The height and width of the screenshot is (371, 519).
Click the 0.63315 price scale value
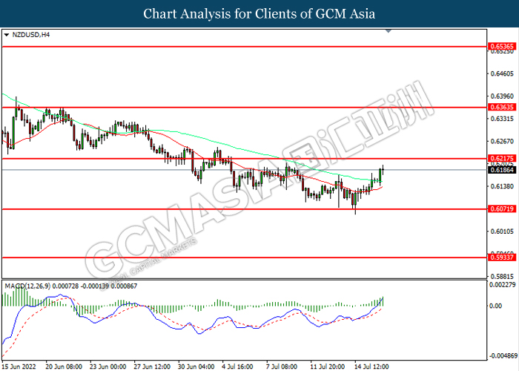click(502, 119)
